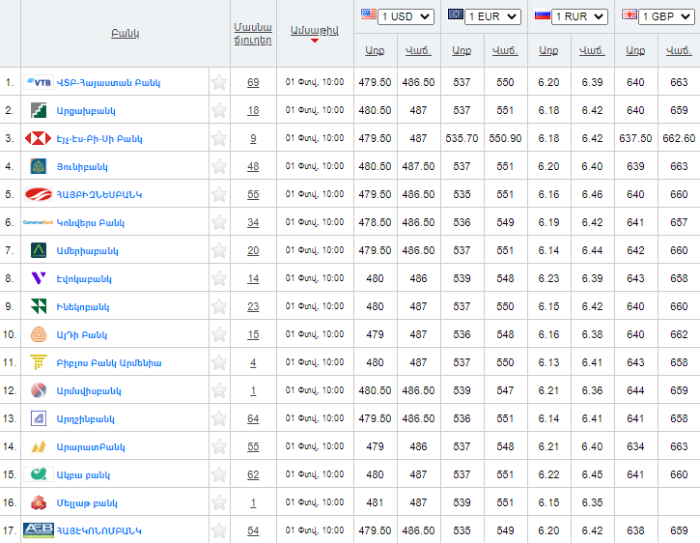This screenshot has height=543, width=700.
Task: Open branch count 69 link for VTB
Action: click(x=253, y=82)
